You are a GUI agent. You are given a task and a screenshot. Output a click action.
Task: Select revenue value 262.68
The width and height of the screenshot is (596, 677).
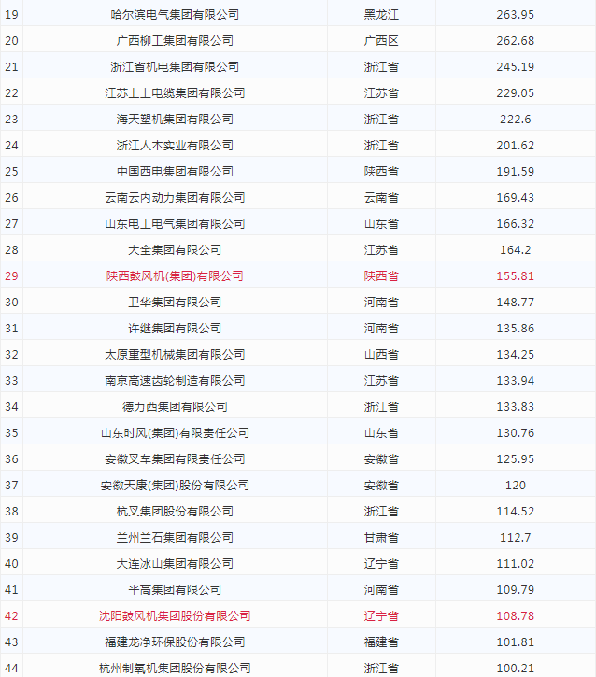click(x=516, y=40)
